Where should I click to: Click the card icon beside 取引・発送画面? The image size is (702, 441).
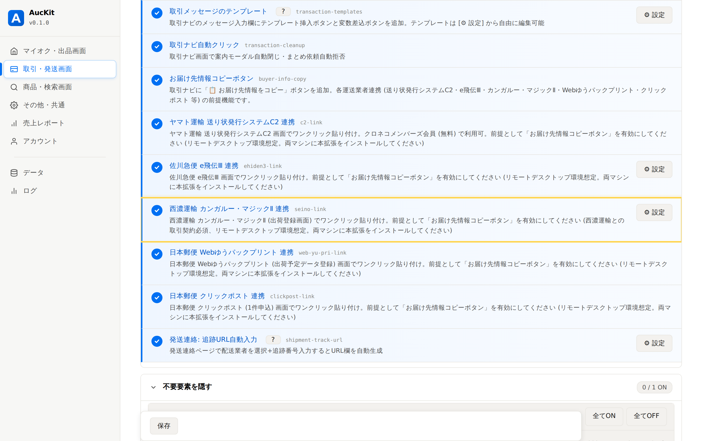click(14, 69)
